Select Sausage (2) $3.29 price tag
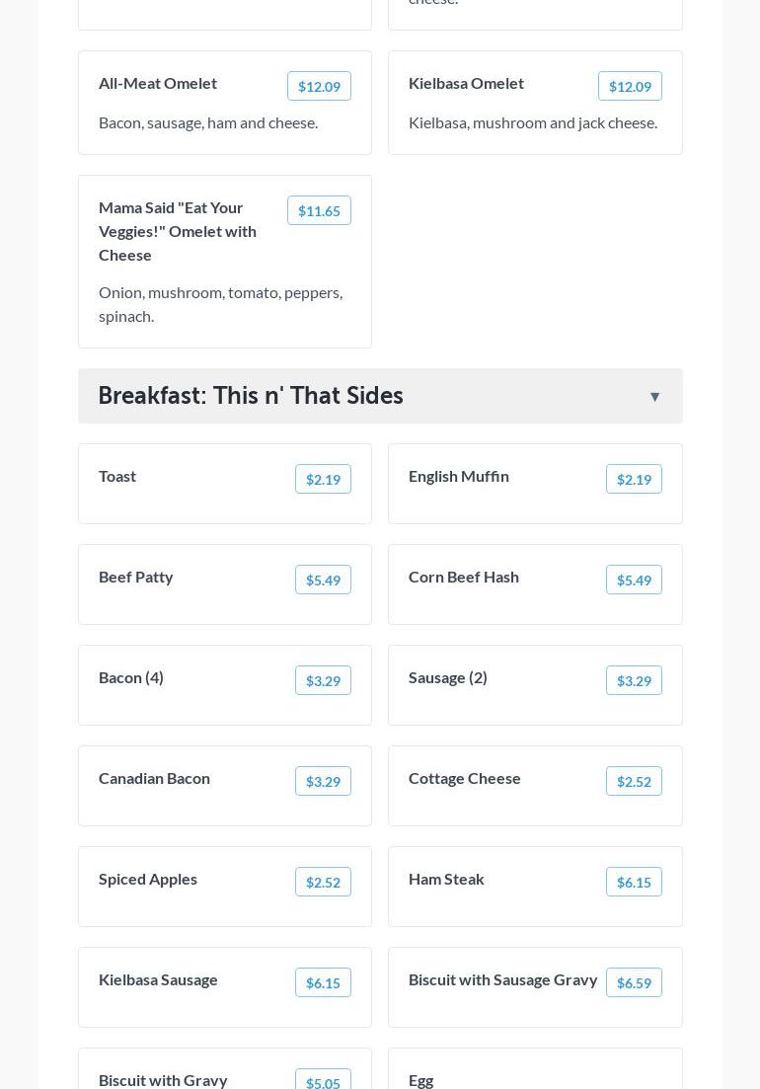 click(634, 681)
